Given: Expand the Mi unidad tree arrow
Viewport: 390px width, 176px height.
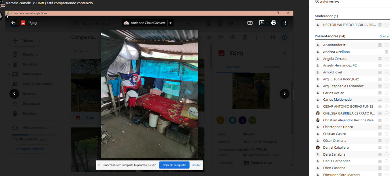Looking at the screenshot, I should [x=9, y=64].
